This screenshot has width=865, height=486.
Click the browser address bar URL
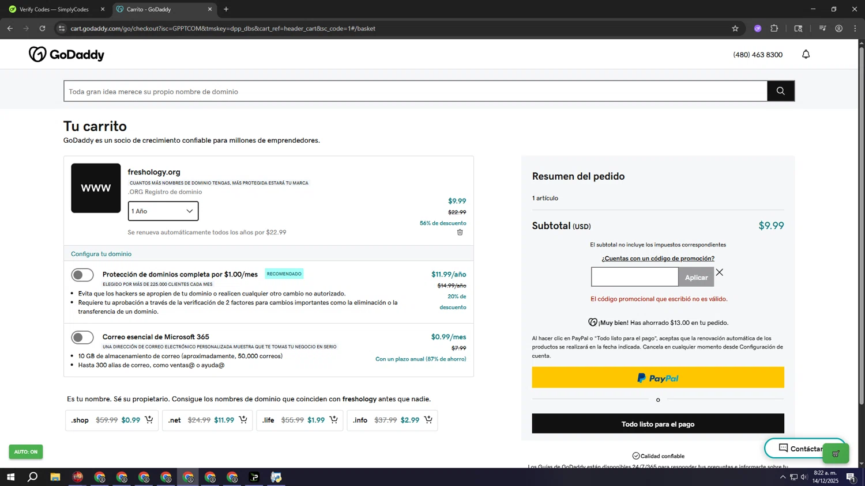pos(223,28)
